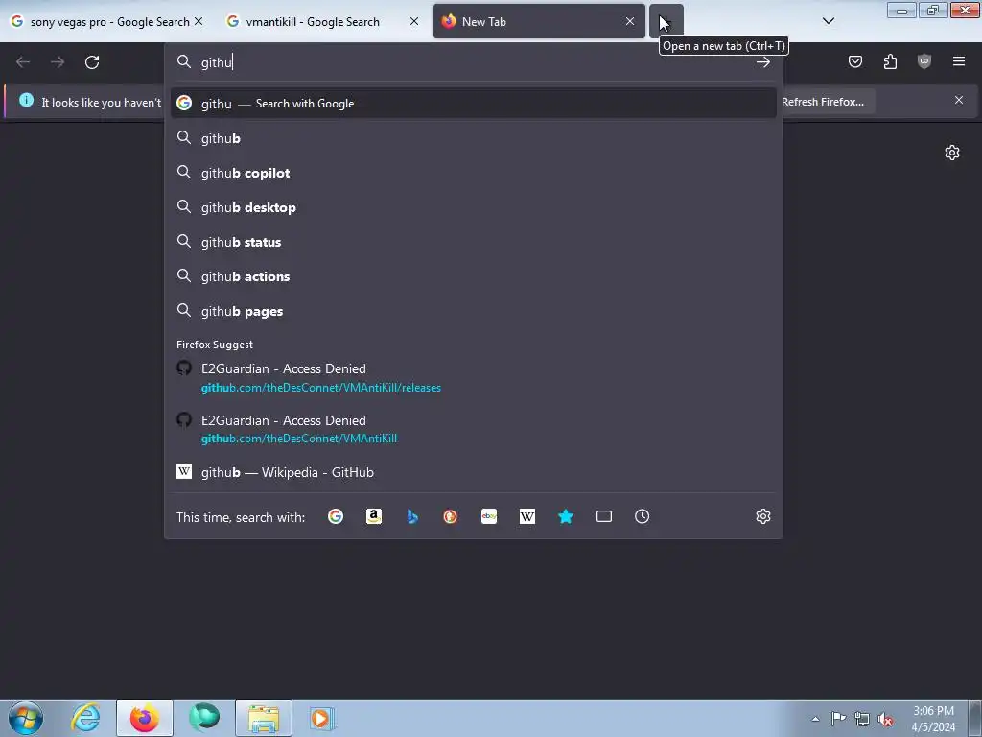The width and height of the screenshot is (982, 737).
Task: Open theDesConnet/VMAntiKill history entry
Action: tap(474, 429)
